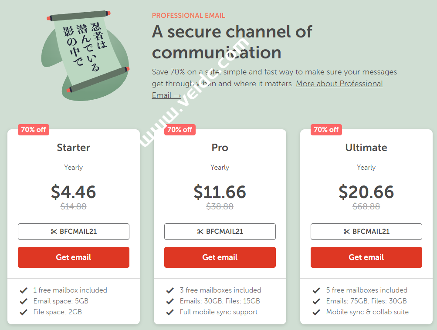Viewport: 437px width, 330px height.
Task: Click checkmark beside Full mobile sync support
Action: point(170,312)
